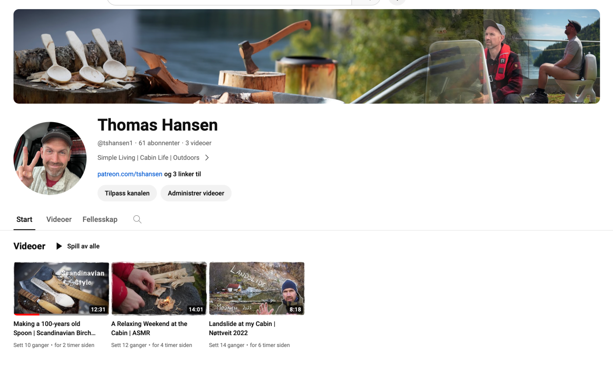Click the 'Making a 100-years old Spoon' title

click(x=54, y=328)
